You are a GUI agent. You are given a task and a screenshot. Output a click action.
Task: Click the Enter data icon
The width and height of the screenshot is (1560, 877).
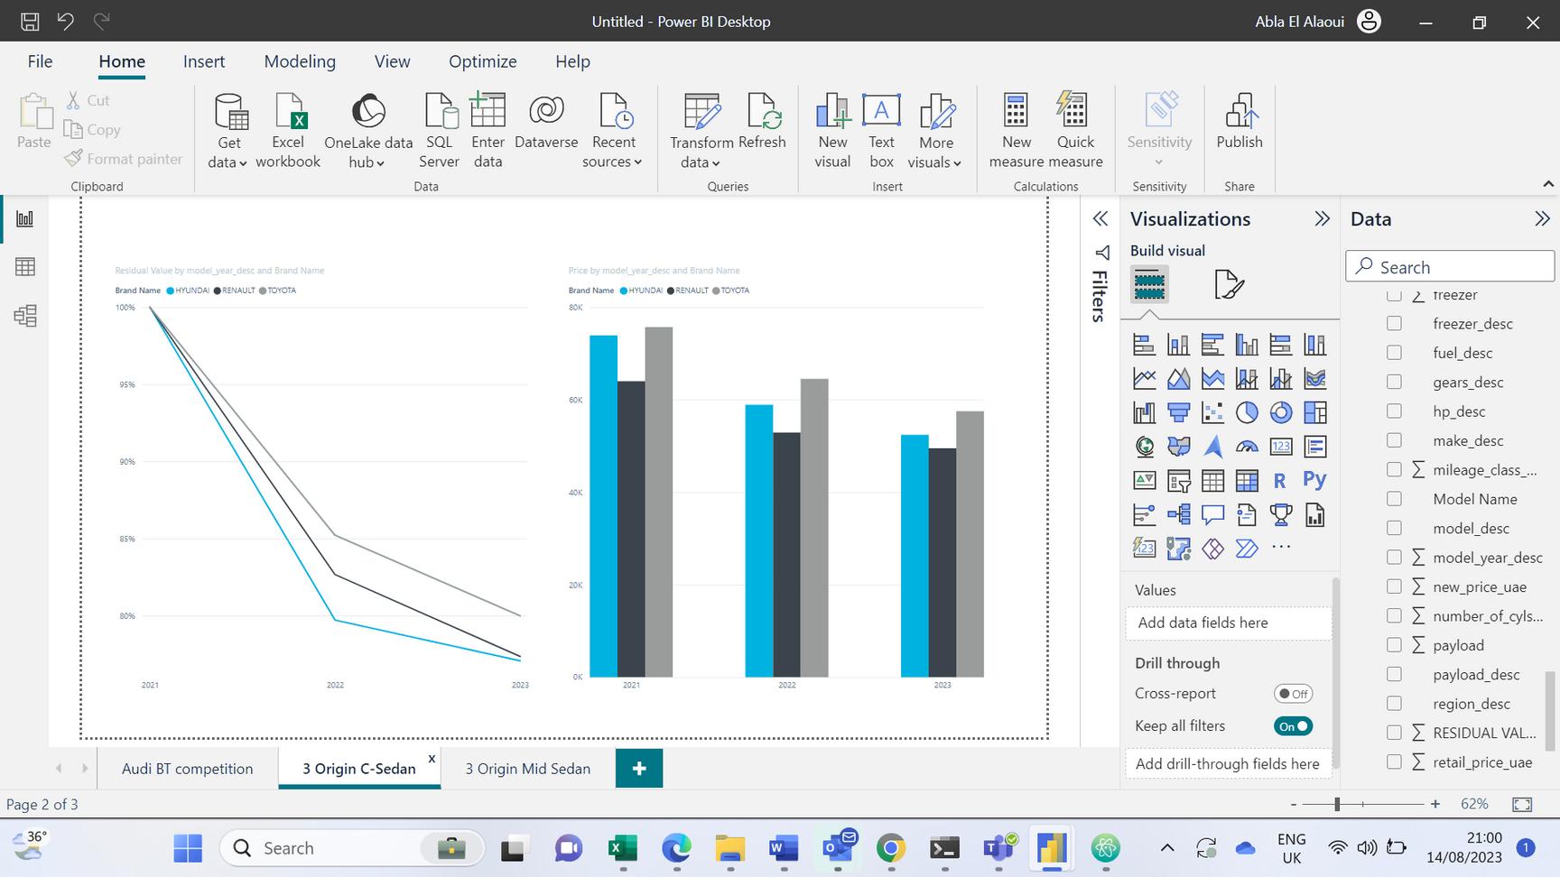tap(487, 132)
